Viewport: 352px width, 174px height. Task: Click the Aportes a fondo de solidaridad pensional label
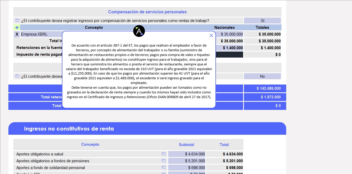point(50,168)
